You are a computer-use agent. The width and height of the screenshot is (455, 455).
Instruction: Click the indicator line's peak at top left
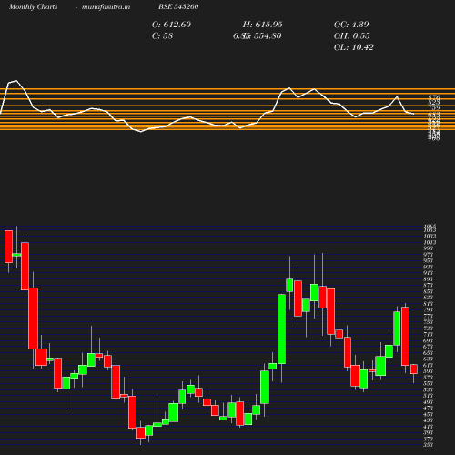point(15,81)
